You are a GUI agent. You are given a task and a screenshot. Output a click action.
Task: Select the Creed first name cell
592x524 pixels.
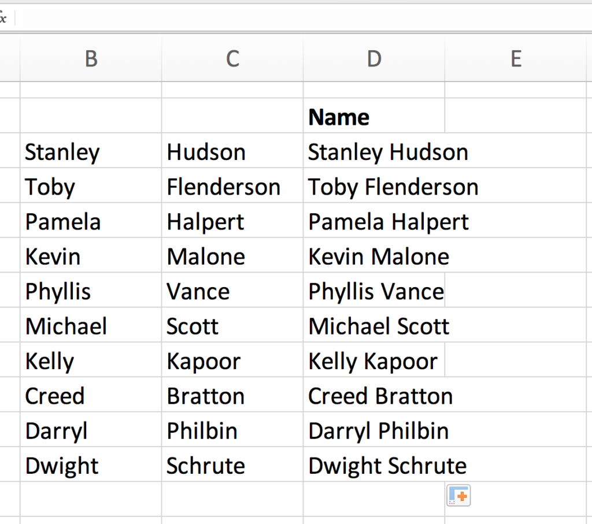point(91,395)
